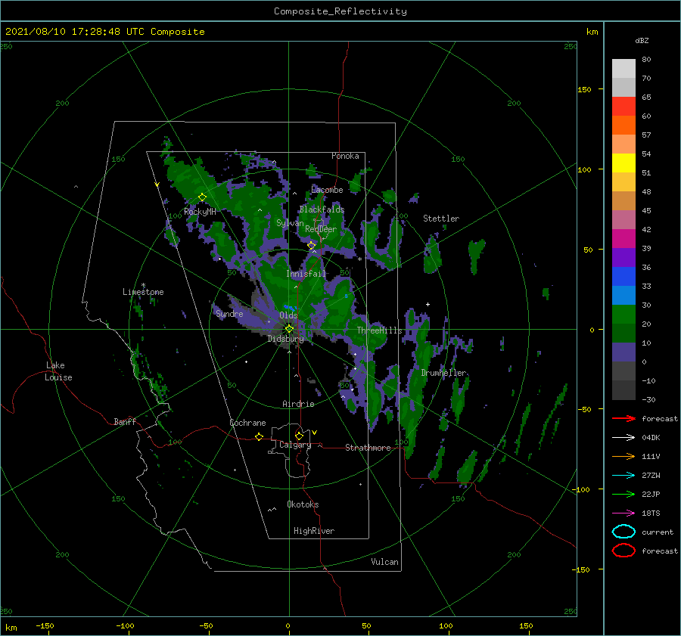Viewport: 681px width, 636px height.
Task: Click the red forecast ellipse icon
Action: [x=623, y=551]
